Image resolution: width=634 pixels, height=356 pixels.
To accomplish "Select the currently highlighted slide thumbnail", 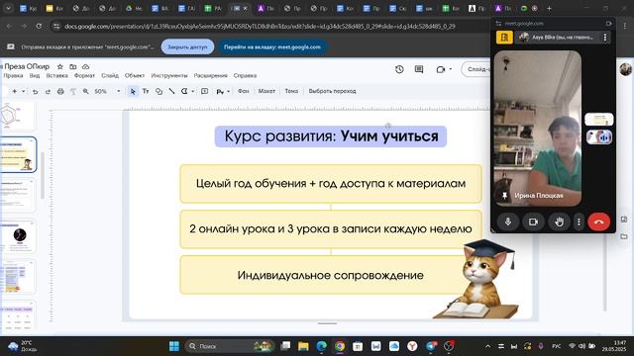I will tap(18, 154).
